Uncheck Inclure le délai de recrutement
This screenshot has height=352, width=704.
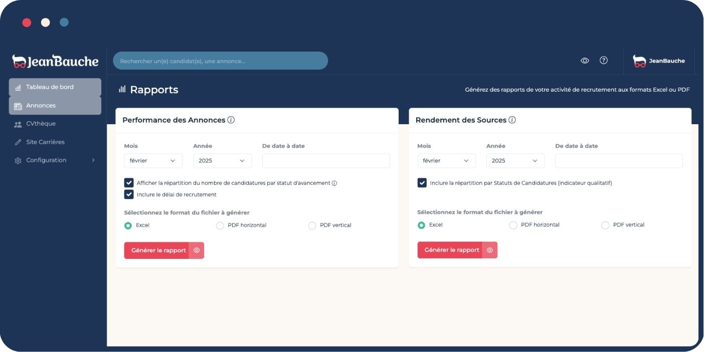click(129, 194)
